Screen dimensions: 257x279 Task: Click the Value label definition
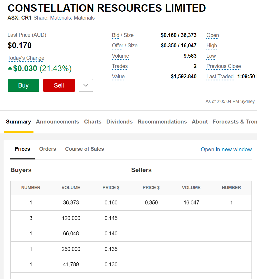point(118,76)
